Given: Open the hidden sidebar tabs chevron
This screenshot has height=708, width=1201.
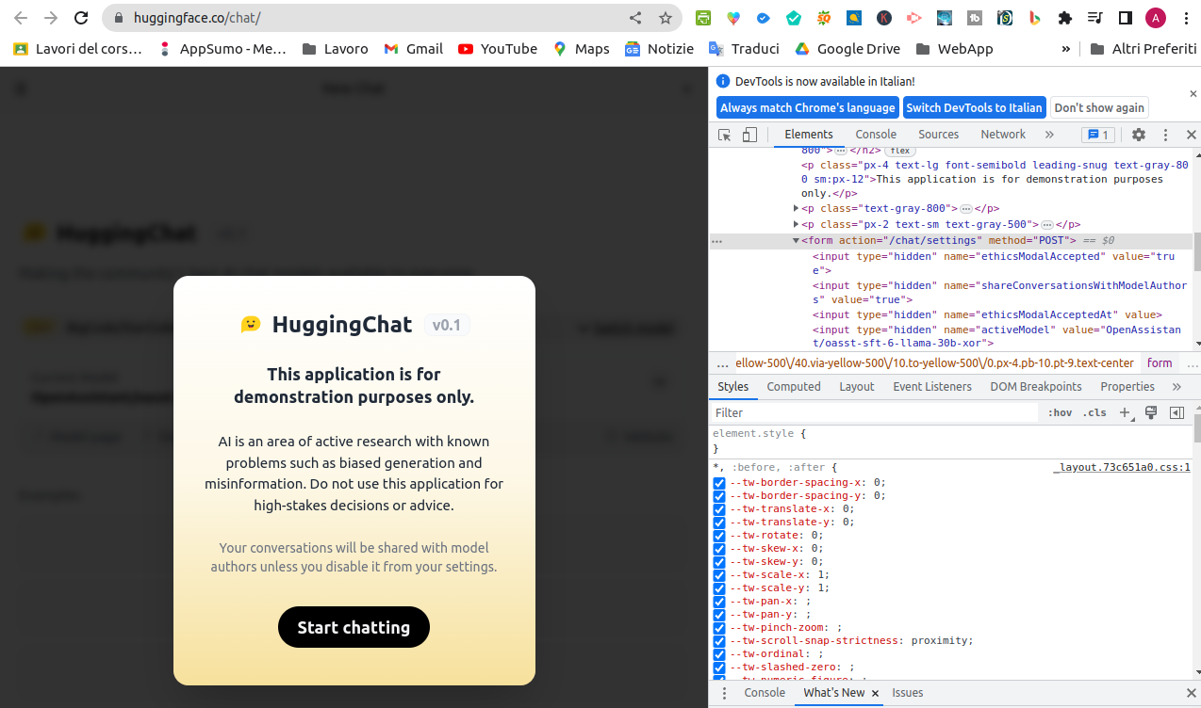Looking at the screenshot, I should tap(1176, 386).
